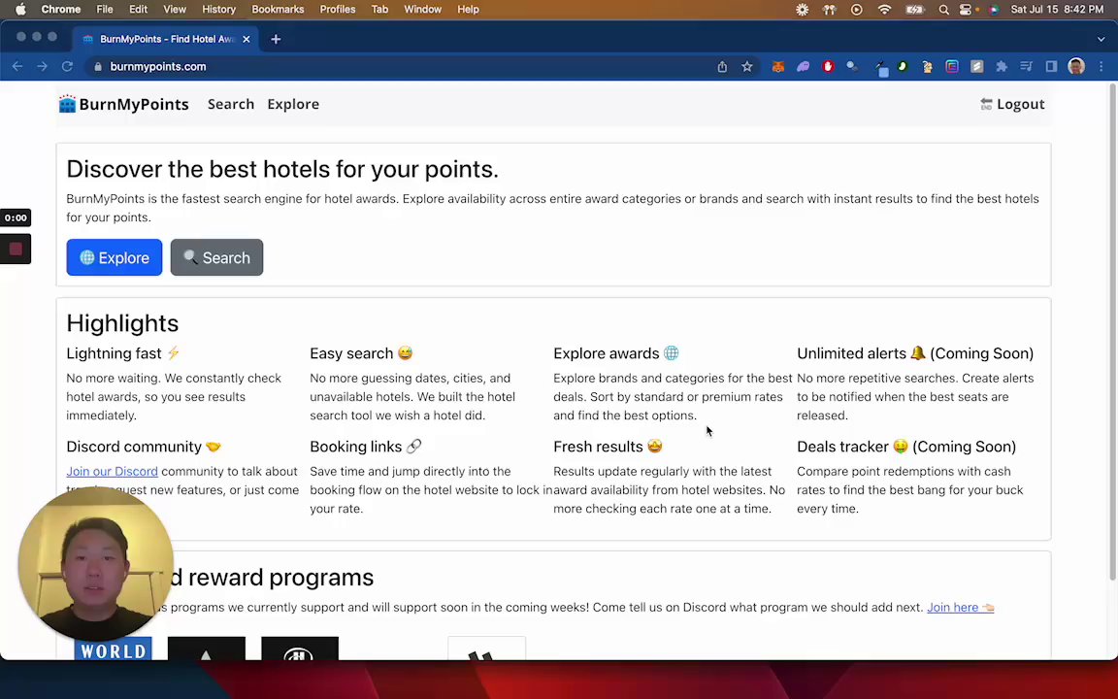Click the Lightning fast heading
This screenshot has width=1118, height=699.
[123, 353]
